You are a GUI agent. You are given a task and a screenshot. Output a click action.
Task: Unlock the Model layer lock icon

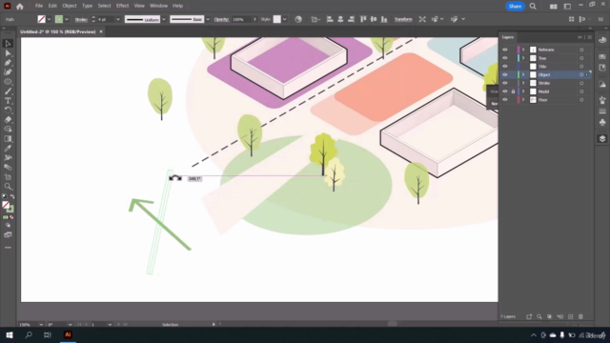pos(513,91)
